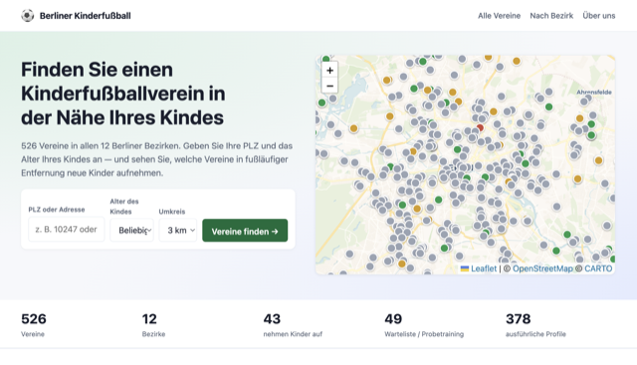637x365 pixels.
Task: Zoom out the map with minus button
Action: point(329,86)
